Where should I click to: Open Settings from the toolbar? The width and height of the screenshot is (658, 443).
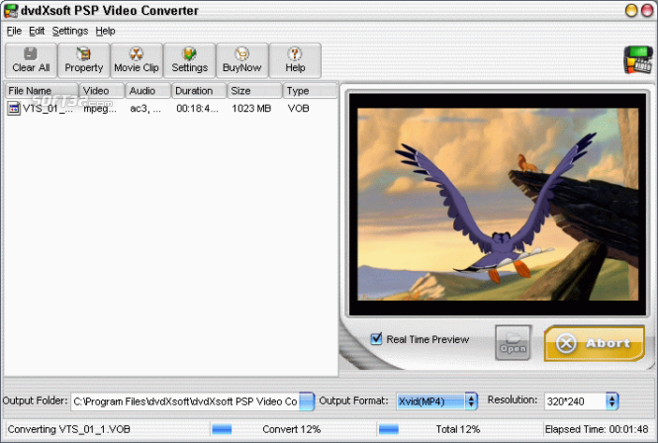tap(189, 60)
